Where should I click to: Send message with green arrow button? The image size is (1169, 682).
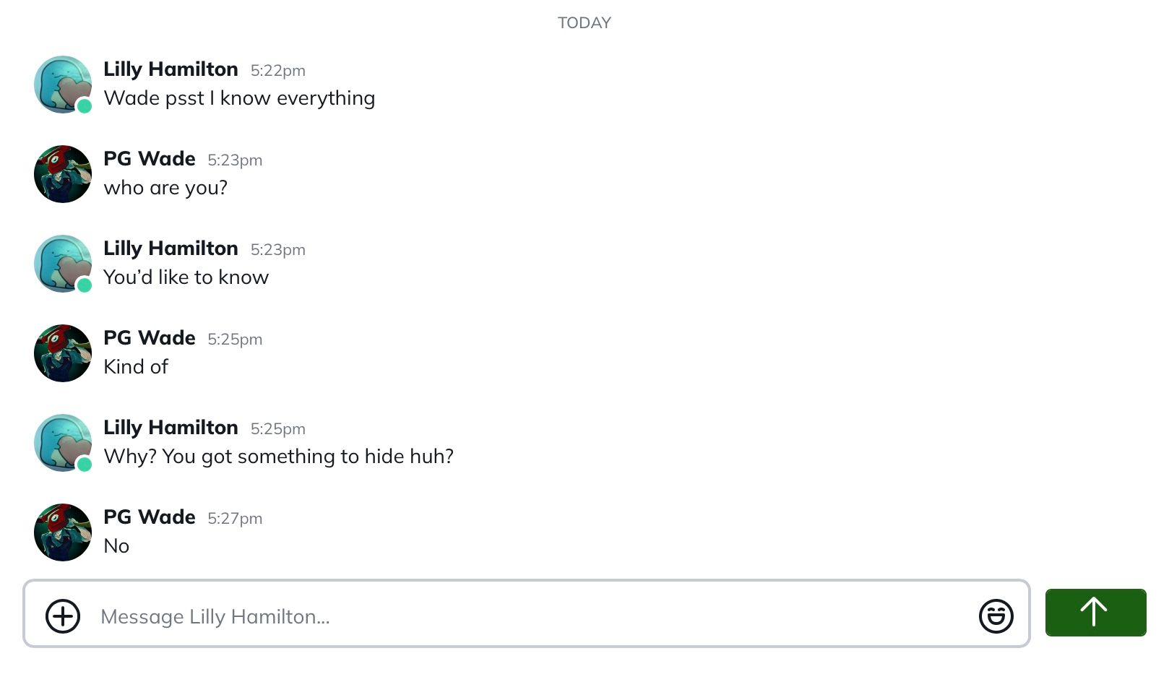1095,613
